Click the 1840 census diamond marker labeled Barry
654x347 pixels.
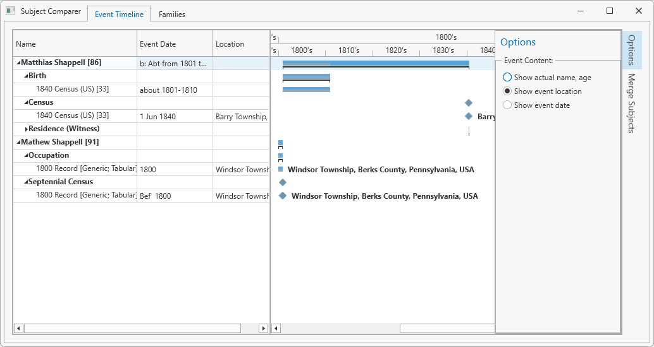coord(469,116)
